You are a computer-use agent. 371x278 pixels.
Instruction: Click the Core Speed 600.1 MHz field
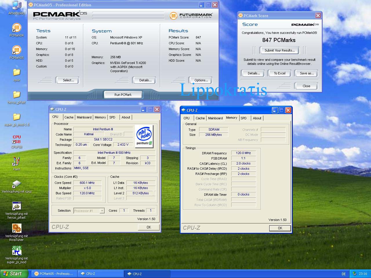87,183
